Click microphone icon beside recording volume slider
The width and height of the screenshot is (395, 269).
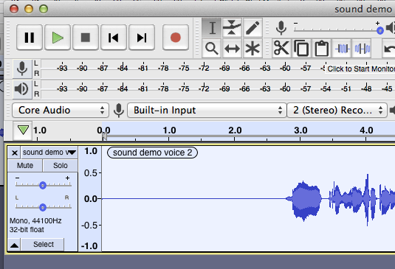click(281, 28)
